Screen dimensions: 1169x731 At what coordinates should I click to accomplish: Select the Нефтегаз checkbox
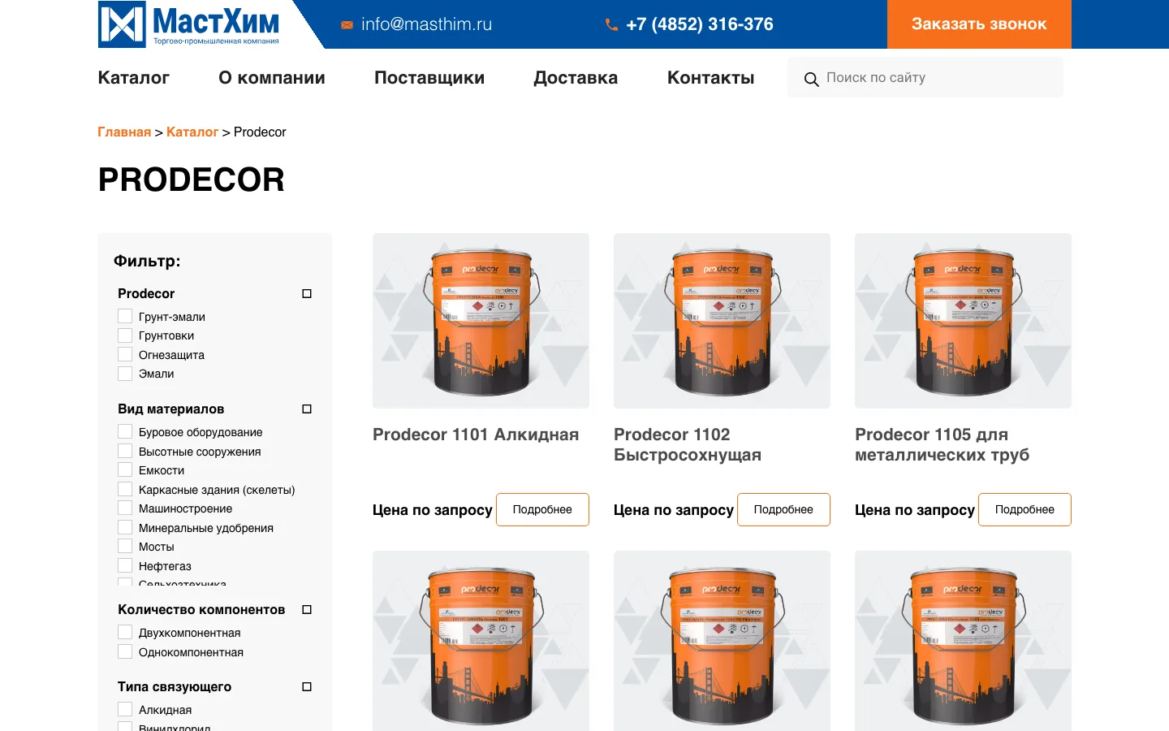(125, 565)
